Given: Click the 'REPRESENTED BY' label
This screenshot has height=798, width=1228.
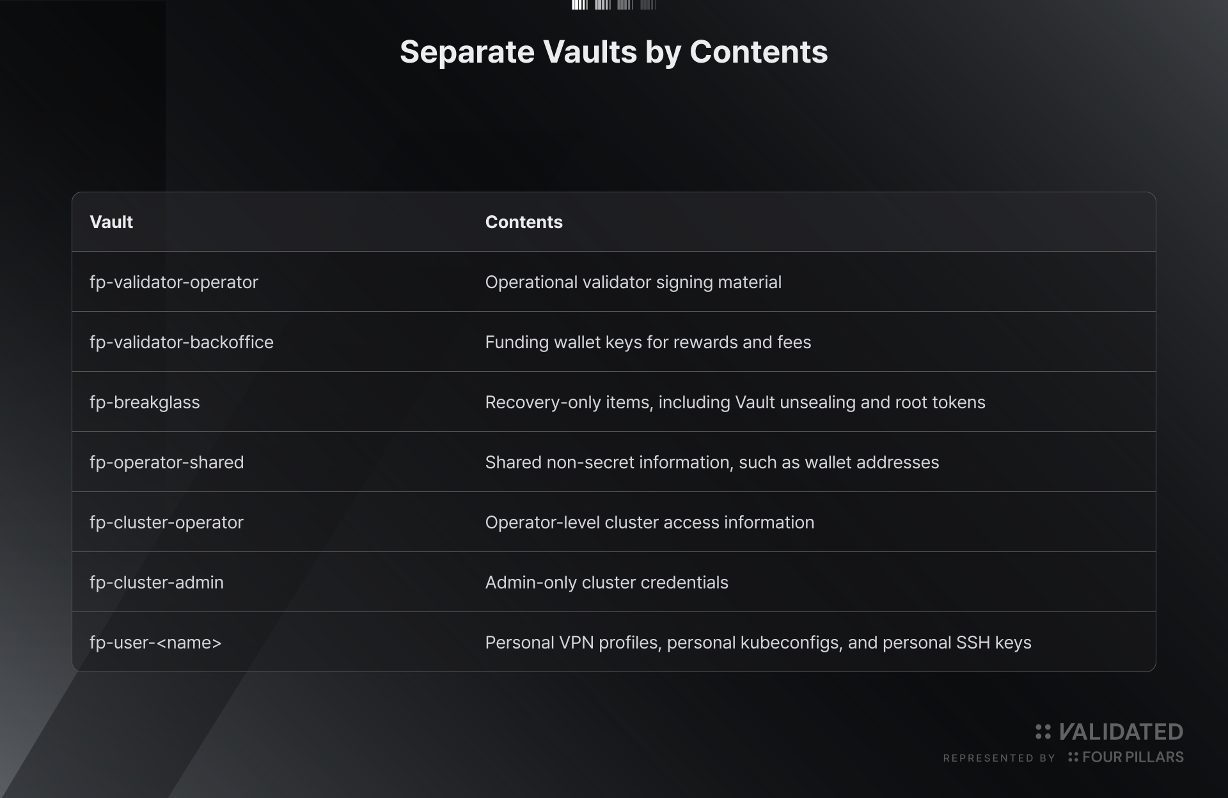Looking at the screenshot, I should (x=999, y=758).
